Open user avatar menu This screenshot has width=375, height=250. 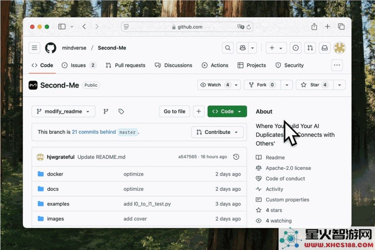[x=340, y=48]
